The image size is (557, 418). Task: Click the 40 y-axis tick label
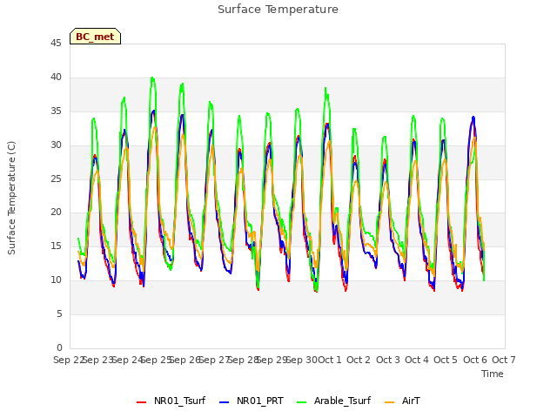coord(56,78)
